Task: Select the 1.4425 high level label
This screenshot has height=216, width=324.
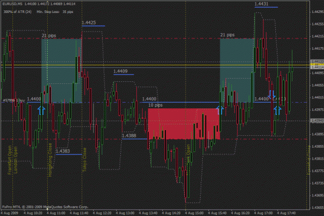Action: (x=89, y=23)
